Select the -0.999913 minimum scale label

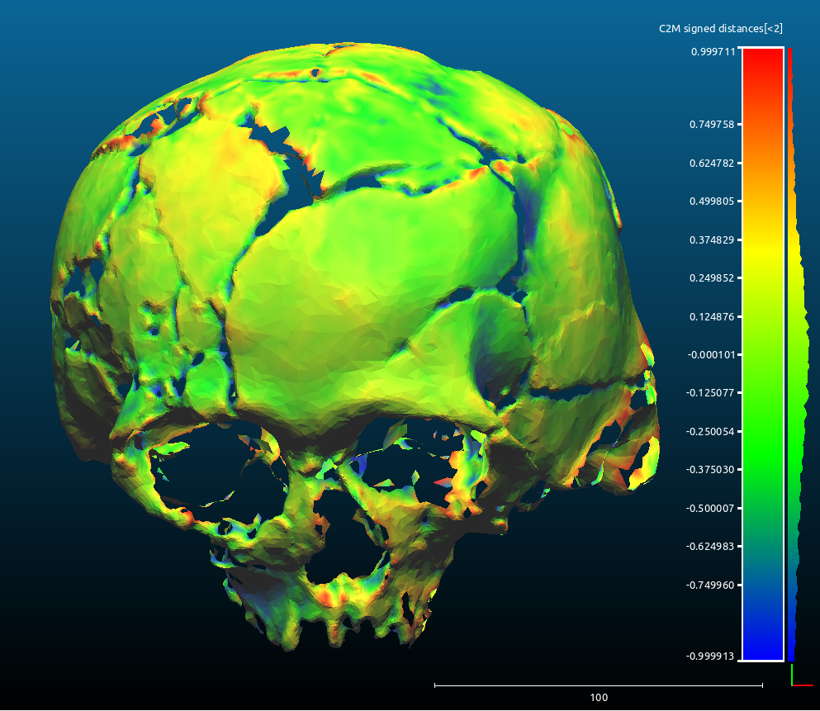pyautogui.click(x=710, y=656)
